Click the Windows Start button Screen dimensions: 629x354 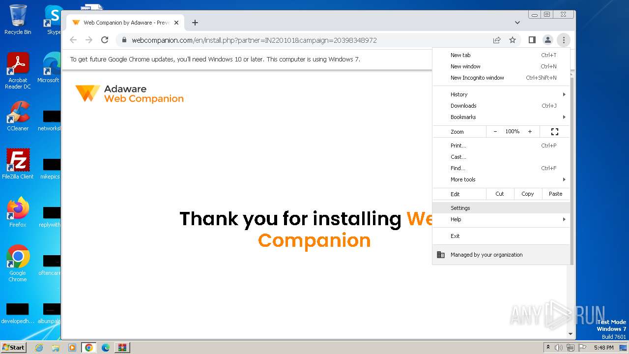14,348
